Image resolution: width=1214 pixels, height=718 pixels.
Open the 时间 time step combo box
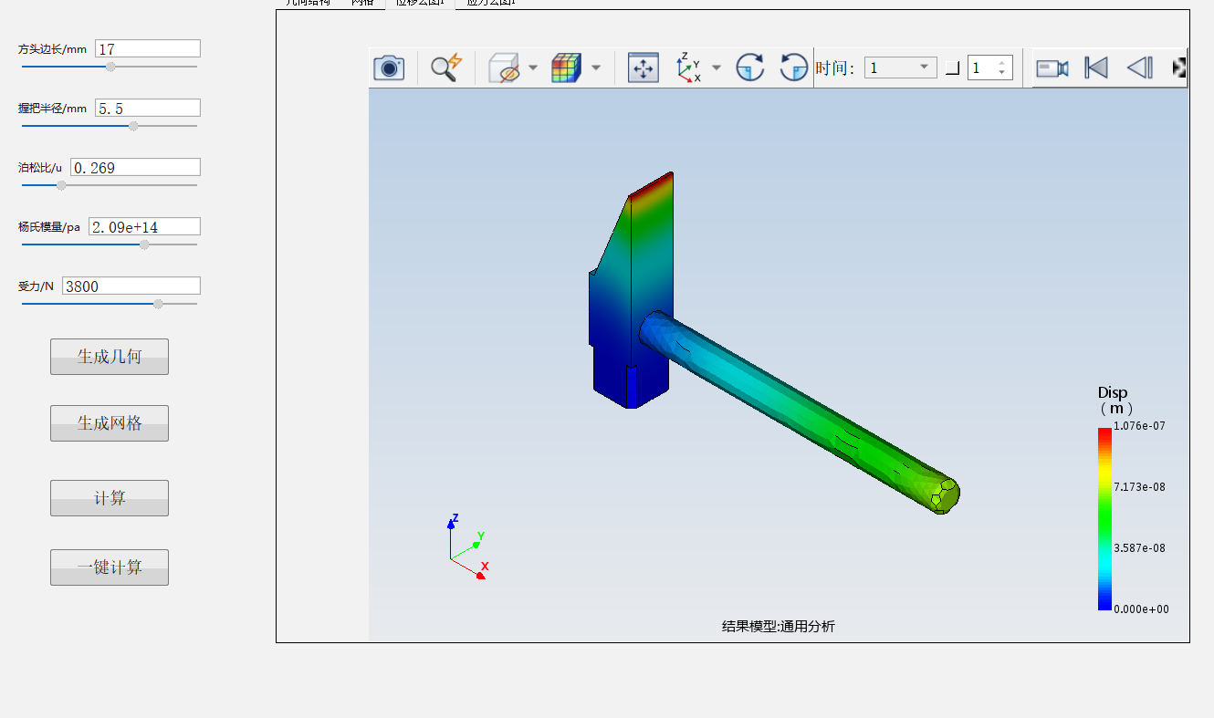click(900, 68)
